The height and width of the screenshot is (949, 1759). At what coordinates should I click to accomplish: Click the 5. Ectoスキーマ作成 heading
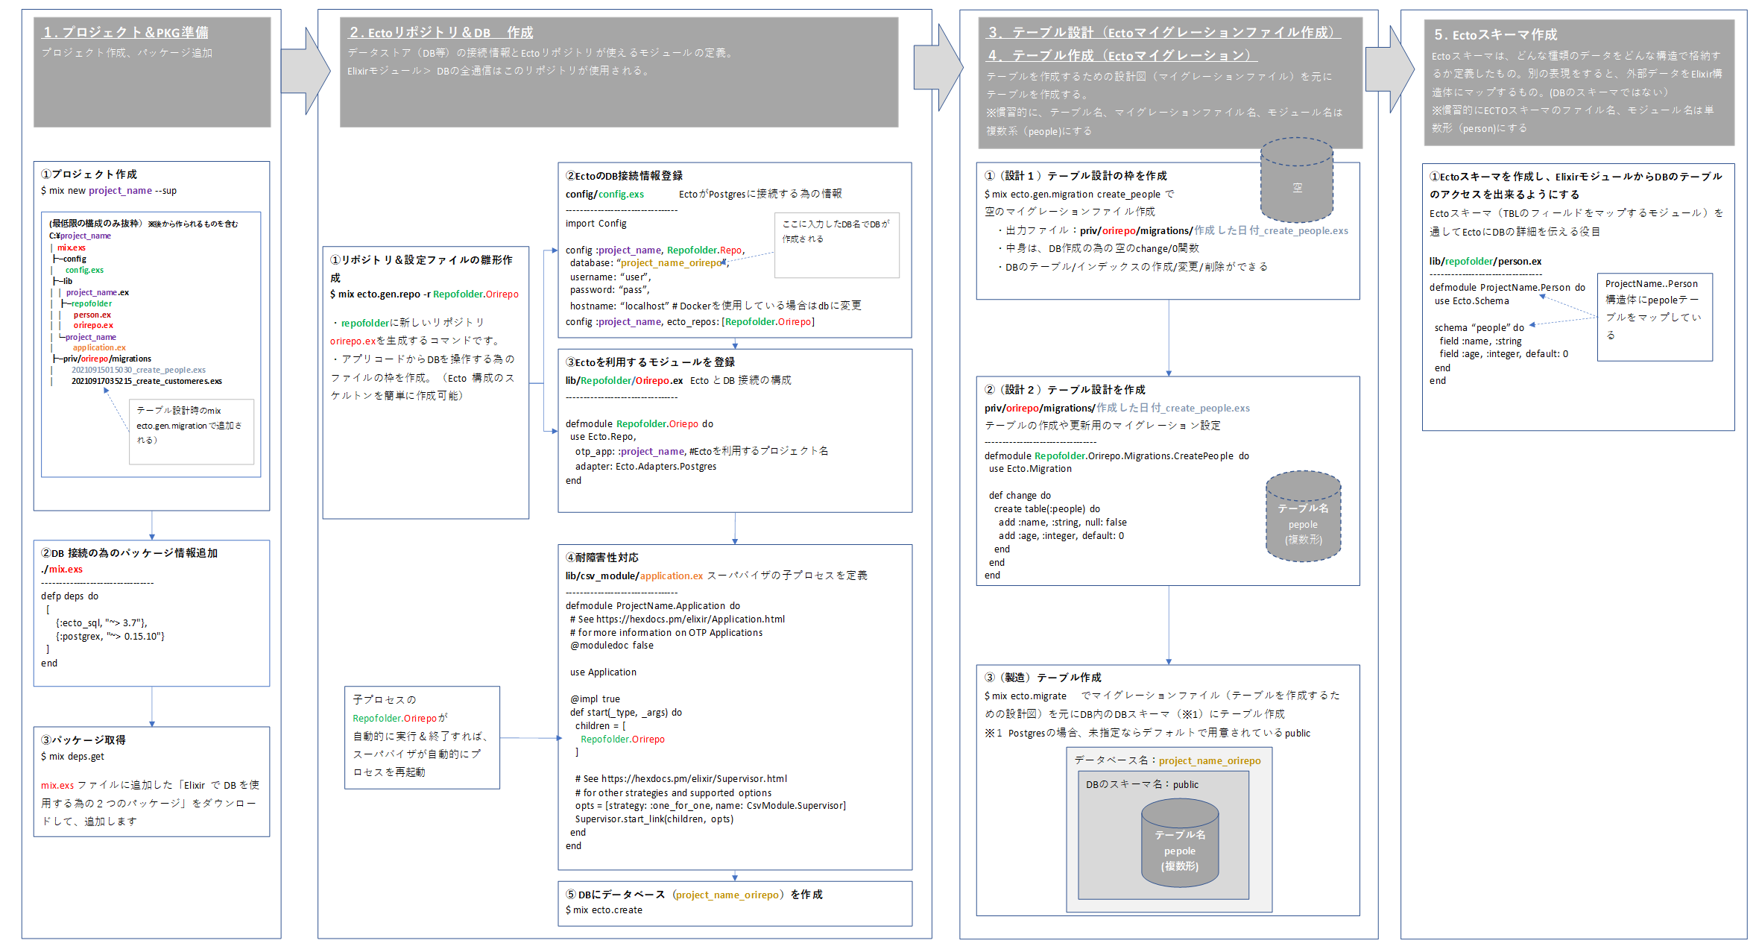click(x=1494, y=34)
